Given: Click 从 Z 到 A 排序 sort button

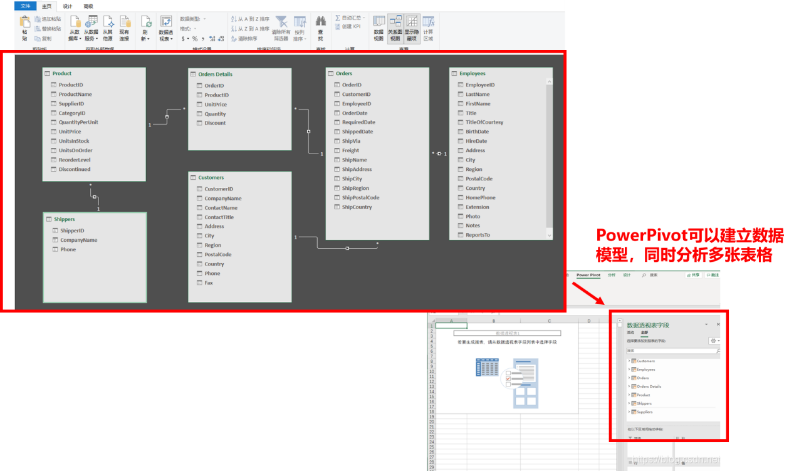Looking at the screenshot, I should point(250,29).
